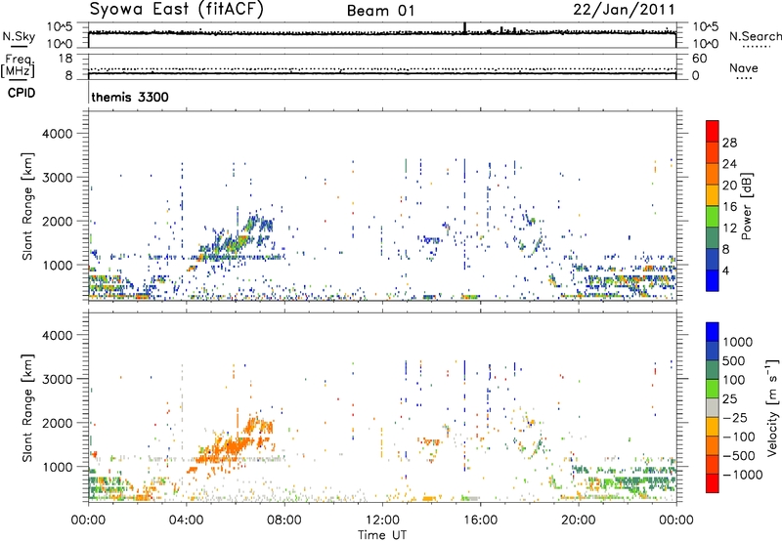782x541 pixels.
Task: Click the "08:00" time axis tick label
Action: pyautogui.click(x=283, y=520)
